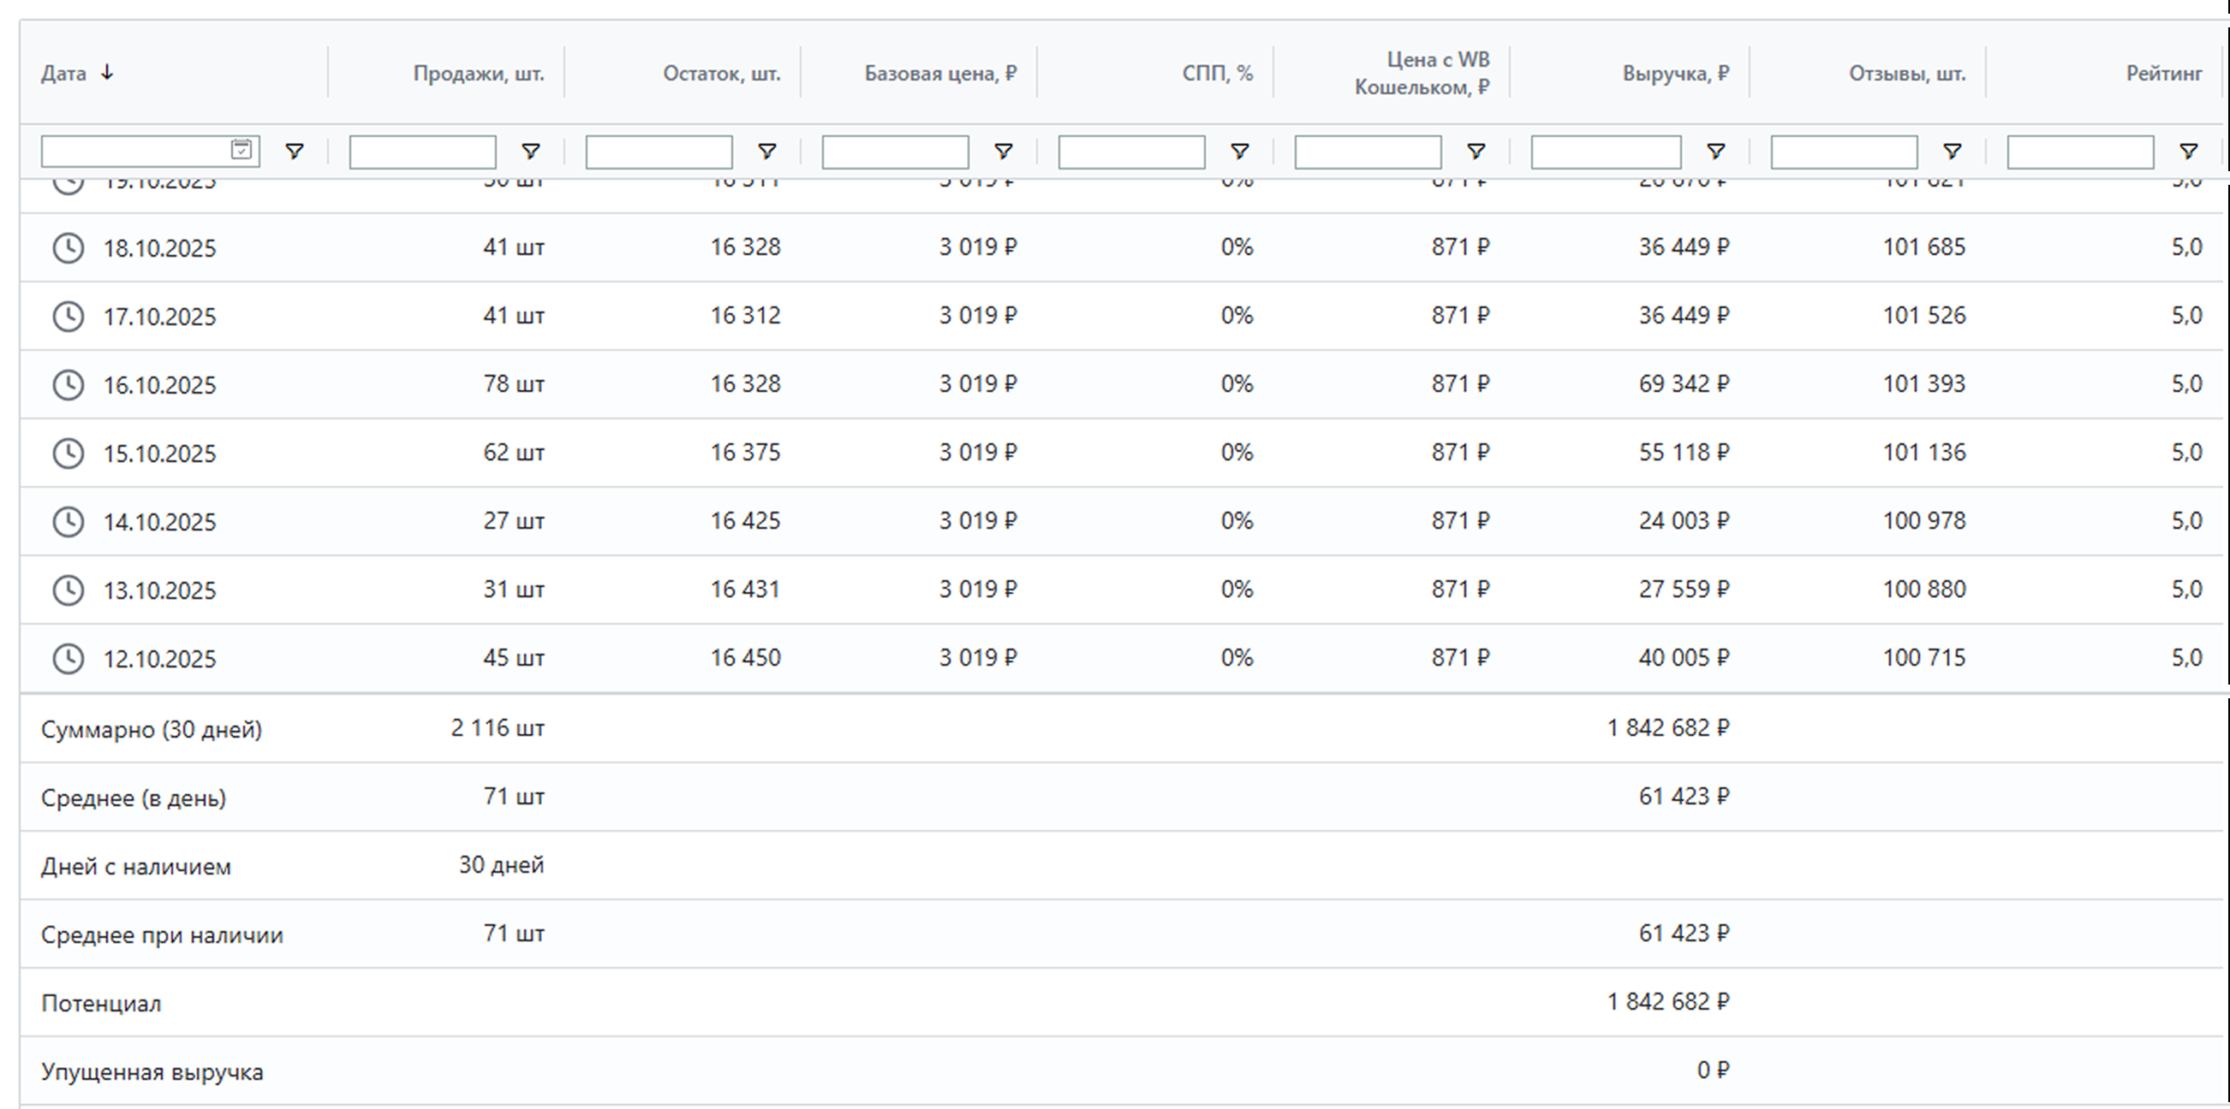
Task: Open filter menu for Цена с WB Кошельком
Action: pos(1476,151)
